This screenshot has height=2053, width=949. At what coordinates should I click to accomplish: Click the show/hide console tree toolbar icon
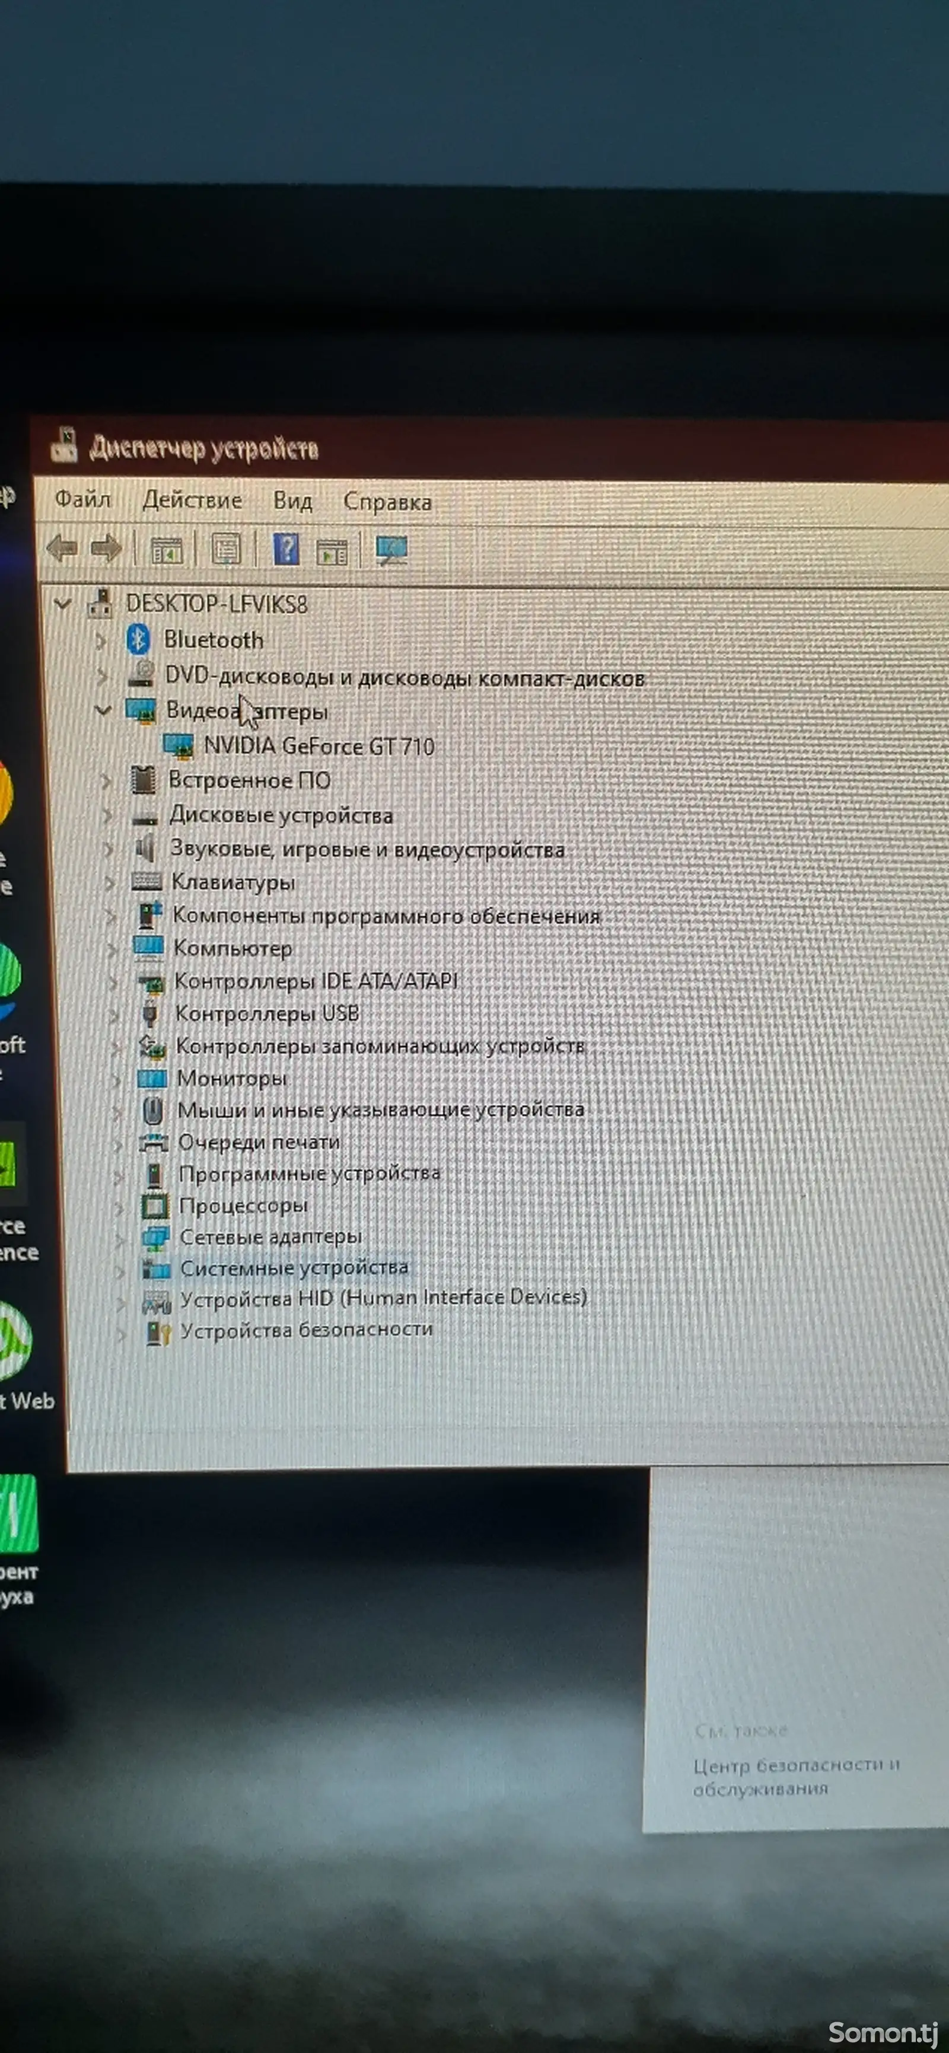point(167,550)
